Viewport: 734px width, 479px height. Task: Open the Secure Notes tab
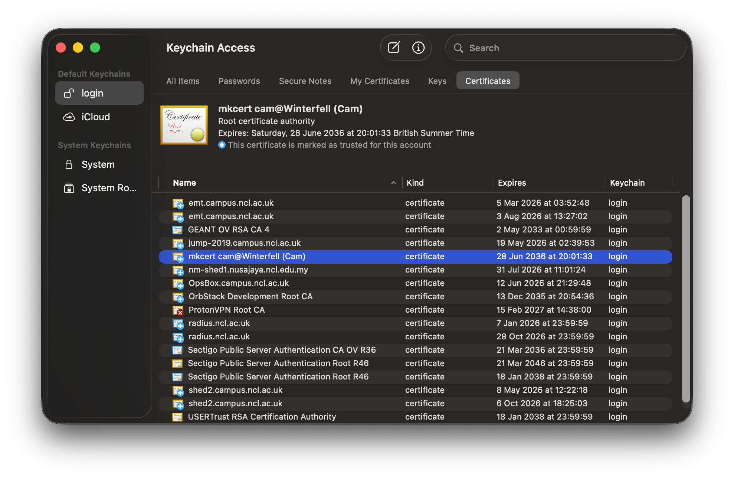[305, 81]
